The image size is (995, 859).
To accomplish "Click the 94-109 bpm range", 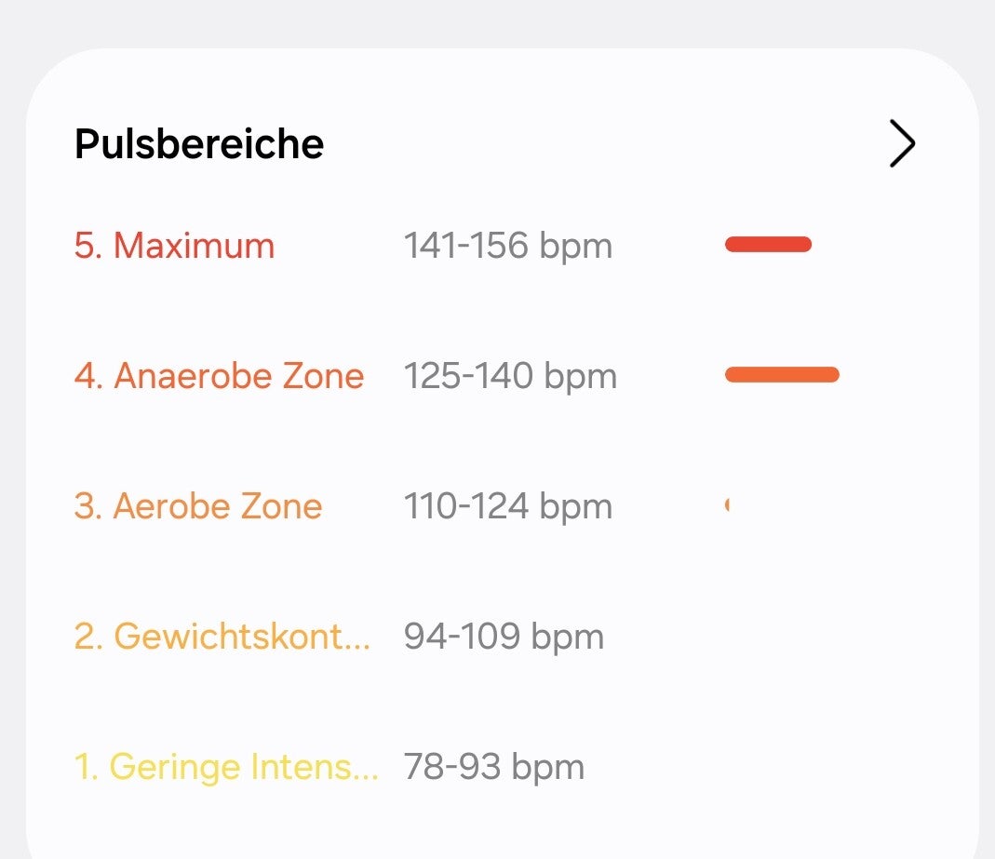I will [504, 637].
